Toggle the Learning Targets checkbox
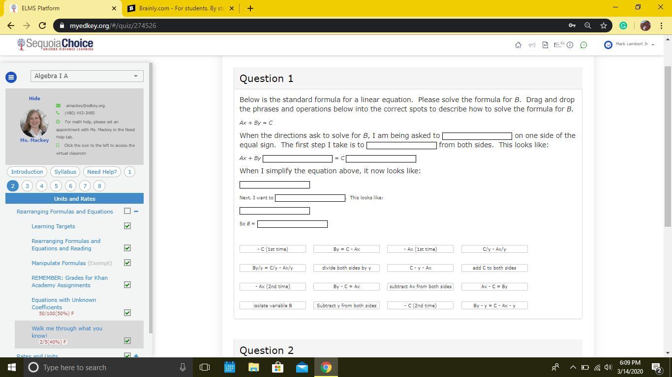 127,226
